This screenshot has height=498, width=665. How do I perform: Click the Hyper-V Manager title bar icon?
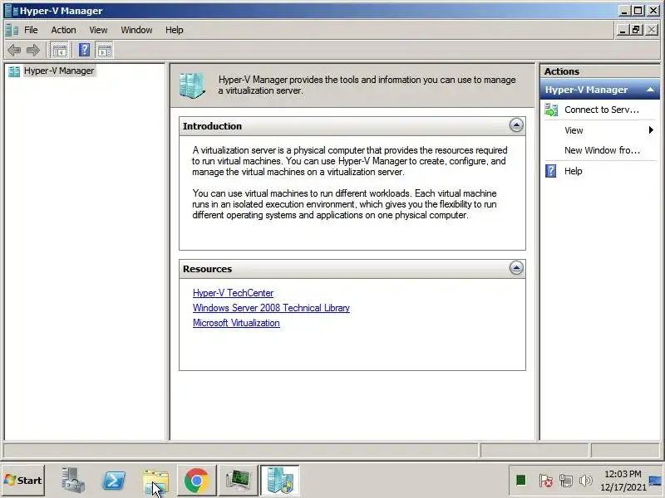click(x=11, y=11)
